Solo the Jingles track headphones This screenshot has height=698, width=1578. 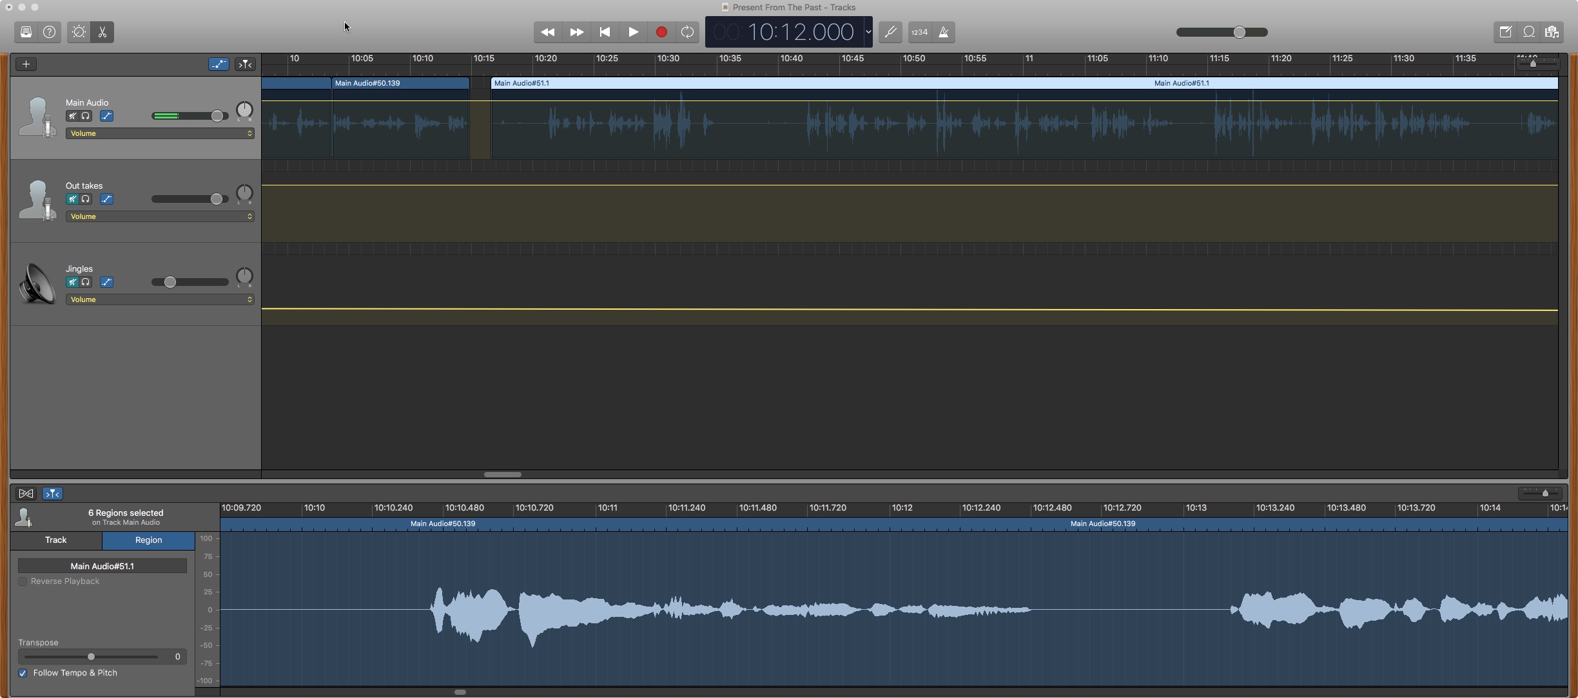[x=86, y=282]
